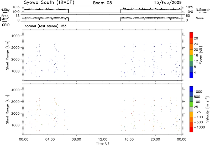Viewport: 210px width, 145px height.
Task: Click the right '10^0' N.Search axis label
Action: (x=190, y=12)
